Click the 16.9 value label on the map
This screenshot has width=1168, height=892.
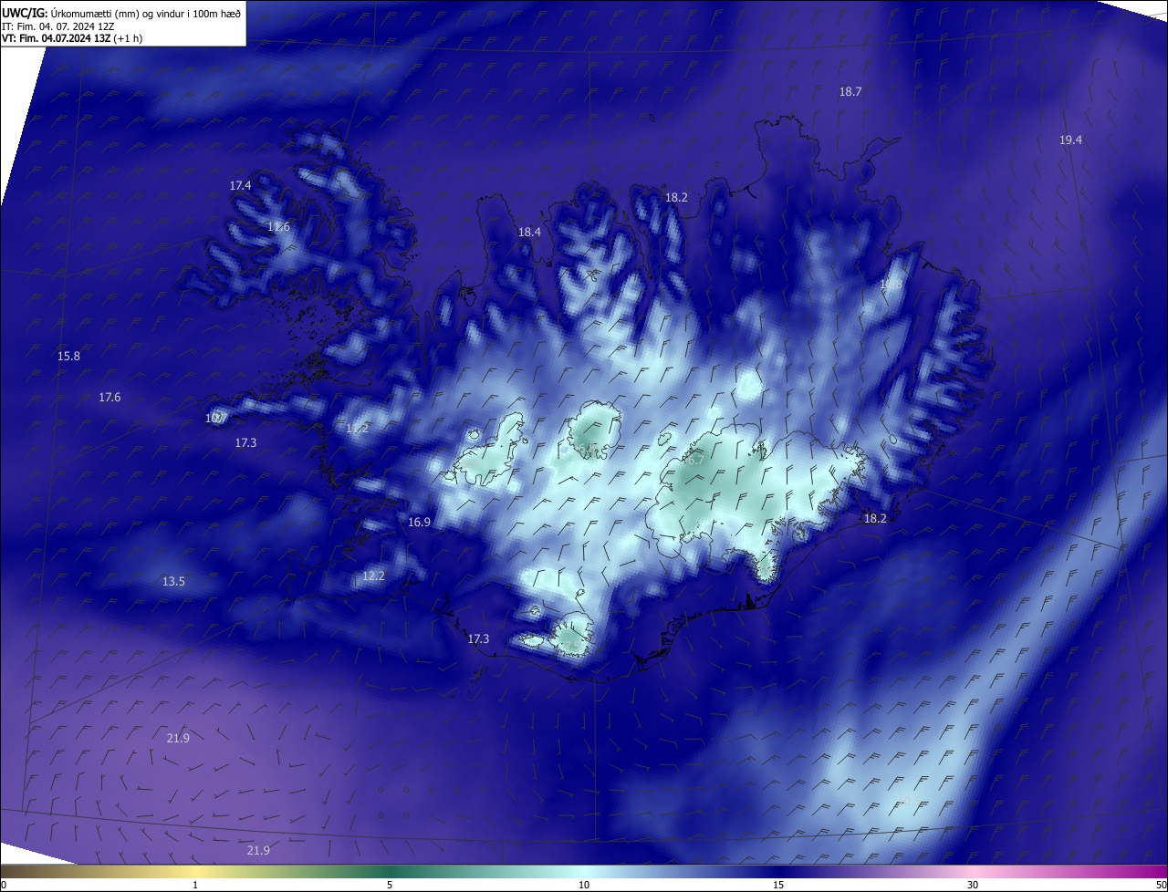[419, 522]
